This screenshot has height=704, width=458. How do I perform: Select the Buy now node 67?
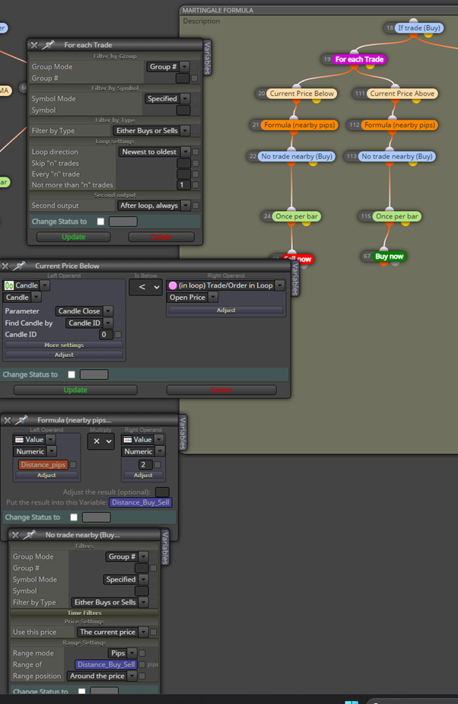click(x=390, y=256)
